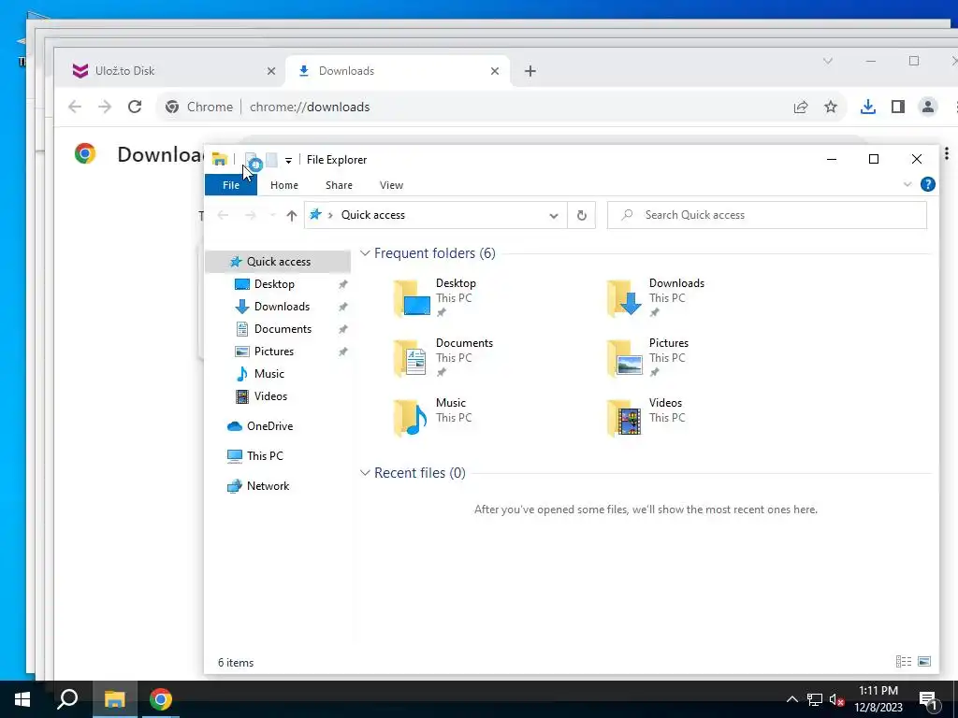Show hidden system tray icons
Screen dimensions: 958x718
pyautogui.click(x=791, y=699)
